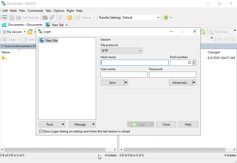
Task: Expand the New Tab dropdown arrow
Action: click(x=67, y=25)
